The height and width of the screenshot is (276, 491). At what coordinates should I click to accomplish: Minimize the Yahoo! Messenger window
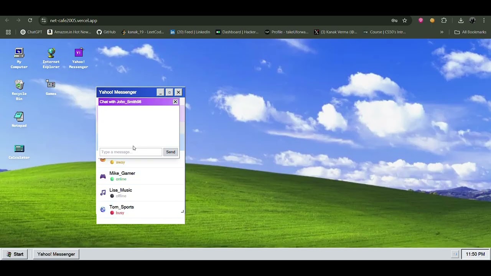[x=160, y=92]
